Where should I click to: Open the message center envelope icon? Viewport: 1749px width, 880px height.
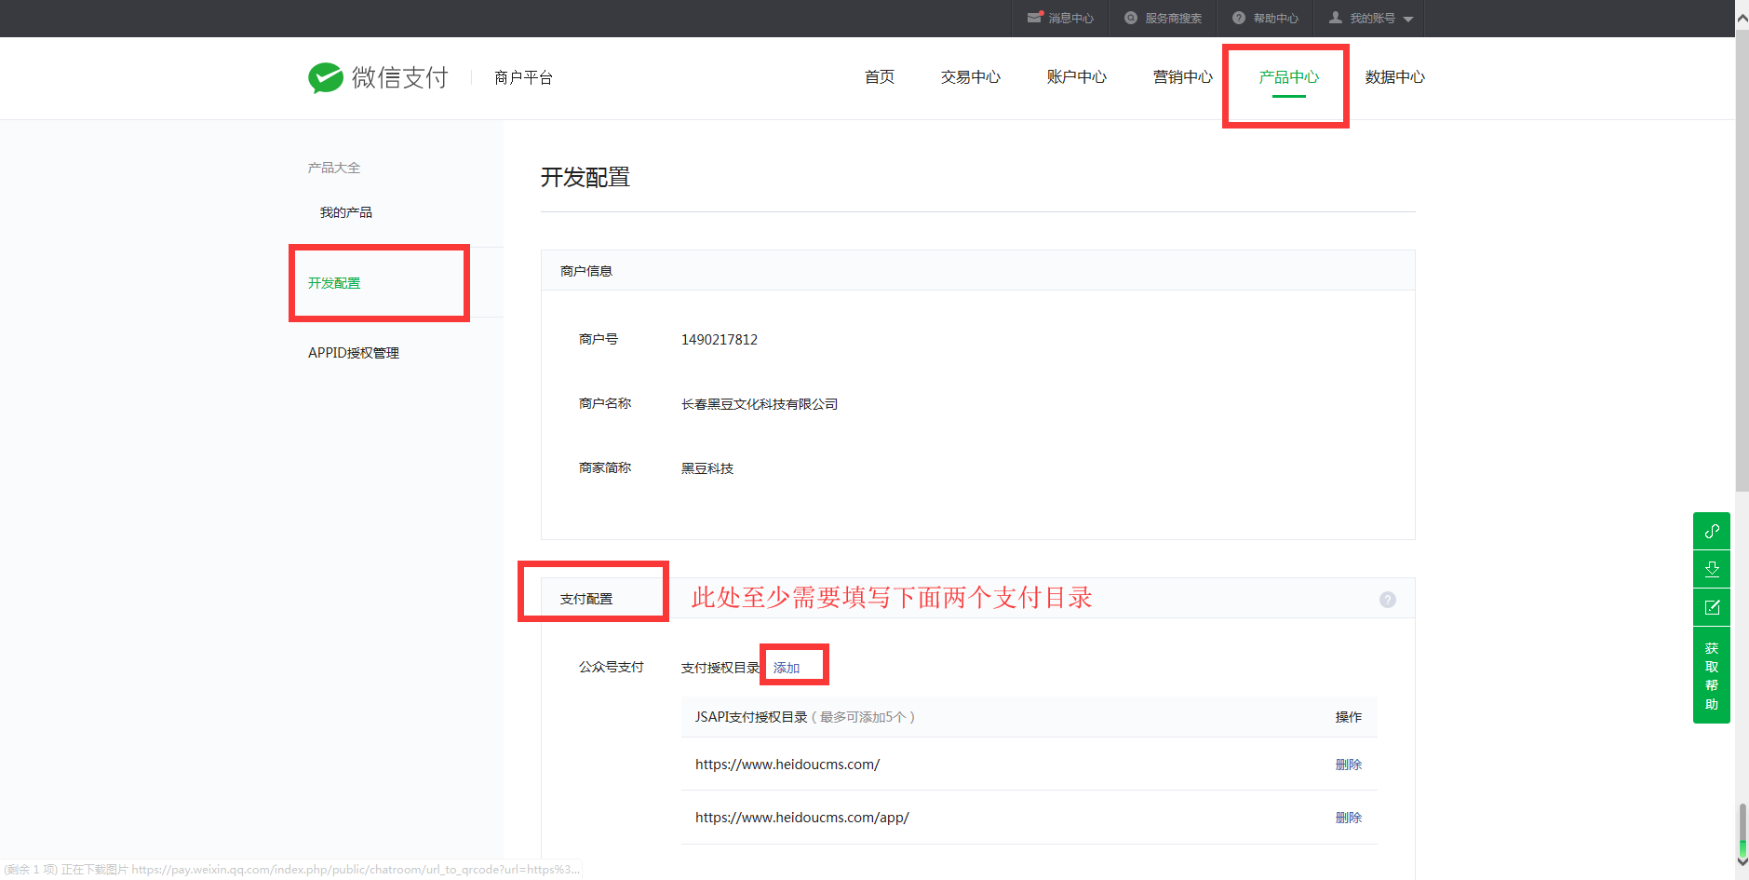[x=1035, y=18]
